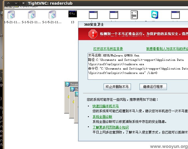
Task: Click the up arrow in TightVNC title bar
Action: point(8,3)
